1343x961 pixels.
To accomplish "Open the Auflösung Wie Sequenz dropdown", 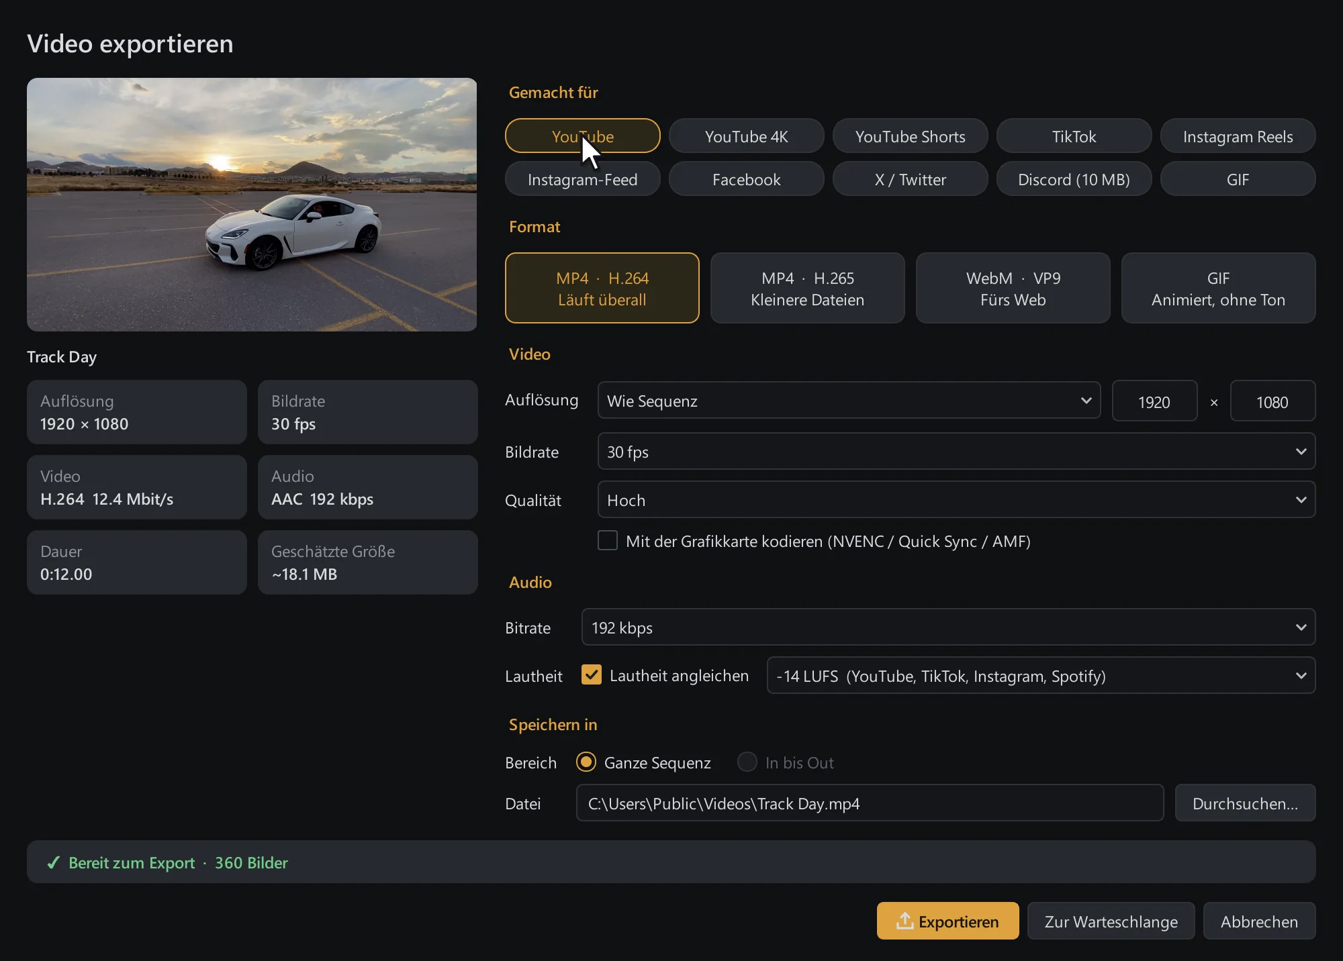I will [x=849, y=401].
